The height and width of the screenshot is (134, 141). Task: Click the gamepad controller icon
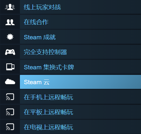coord(10,52)
